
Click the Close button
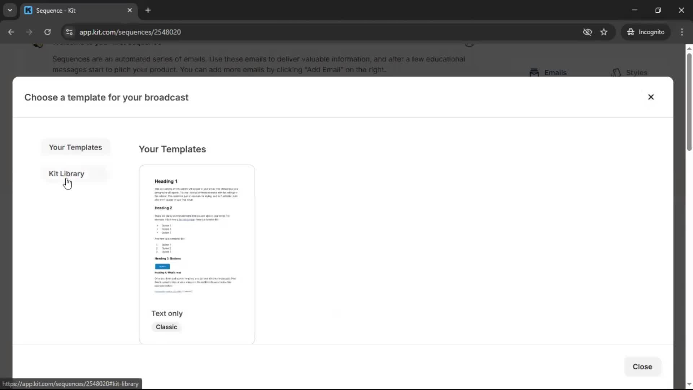[642, 367]
